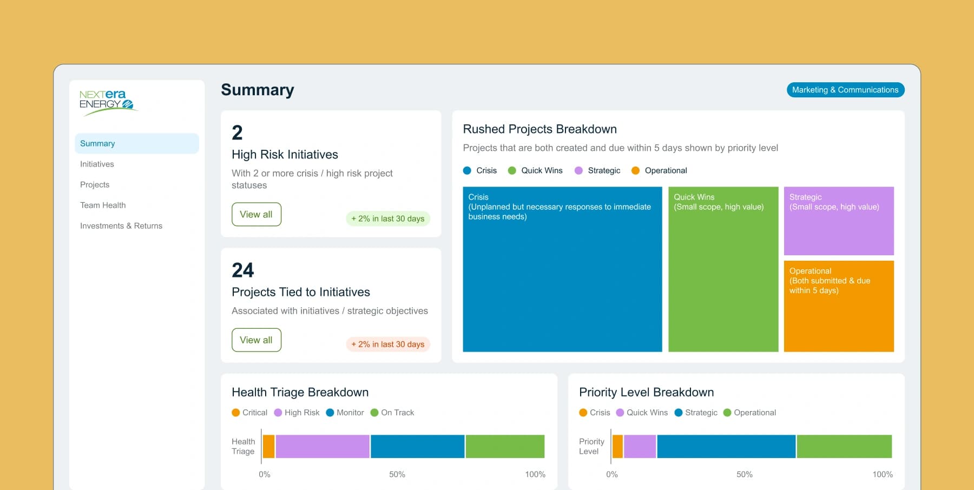This screenshot has width=974, height=490.
Task: Select the orange Operational treemap block
Action: click(839, 306)
